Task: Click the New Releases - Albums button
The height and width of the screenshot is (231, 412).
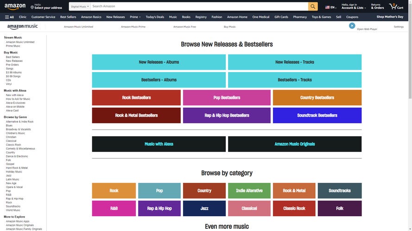Action: tap(158, 62)
